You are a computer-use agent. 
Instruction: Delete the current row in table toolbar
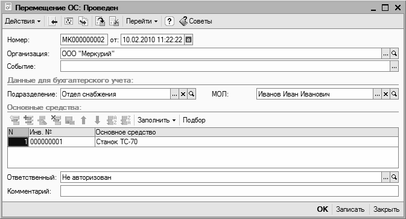56,120
